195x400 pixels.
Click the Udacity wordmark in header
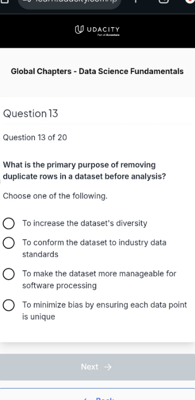tap(103, 29)
